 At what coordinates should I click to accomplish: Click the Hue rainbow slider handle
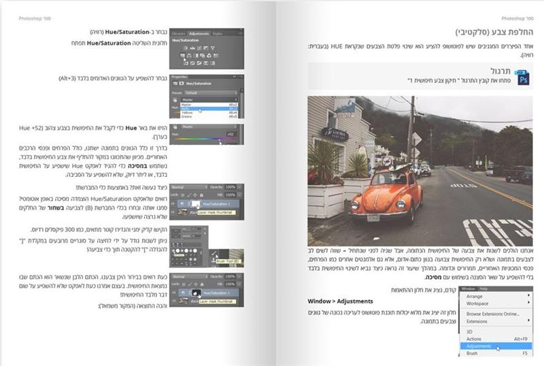click(219, 139)
